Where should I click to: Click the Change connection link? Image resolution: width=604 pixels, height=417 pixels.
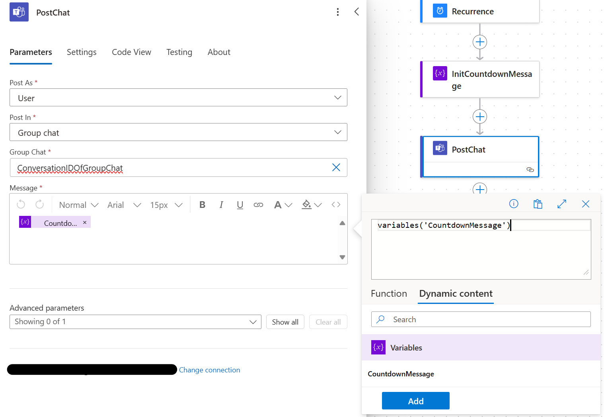click(209, 370)
